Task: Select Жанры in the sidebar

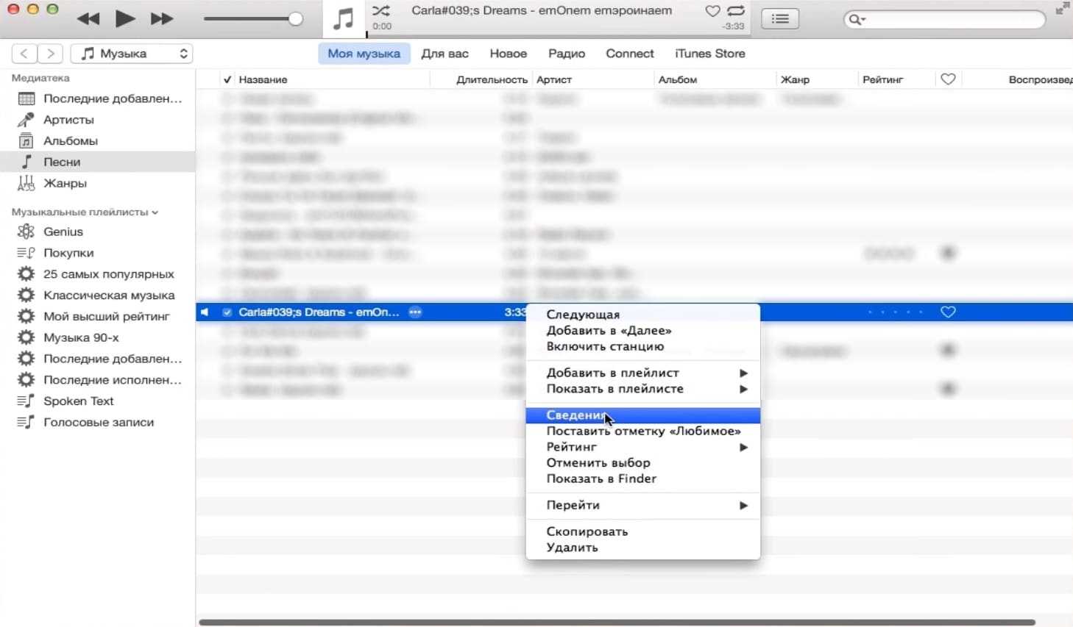Action: tap(98, 183)
